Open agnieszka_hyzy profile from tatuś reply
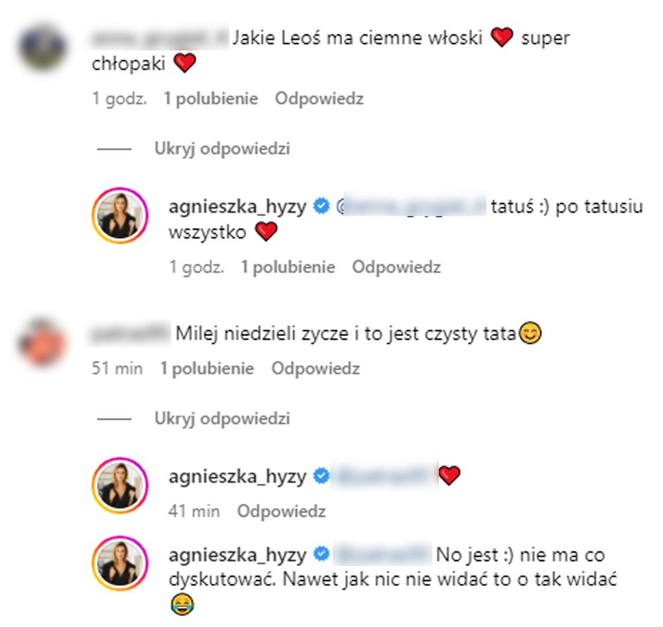The height and width of the screenshot is (627, 663). click(x=237, y=207)
